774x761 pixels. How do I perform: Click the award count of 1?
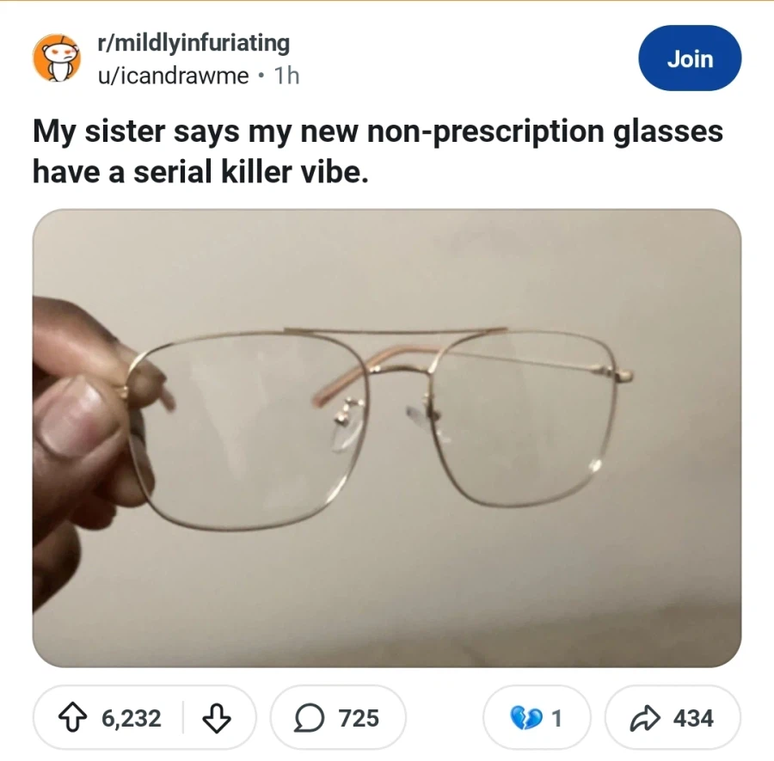tap(556, 718)
